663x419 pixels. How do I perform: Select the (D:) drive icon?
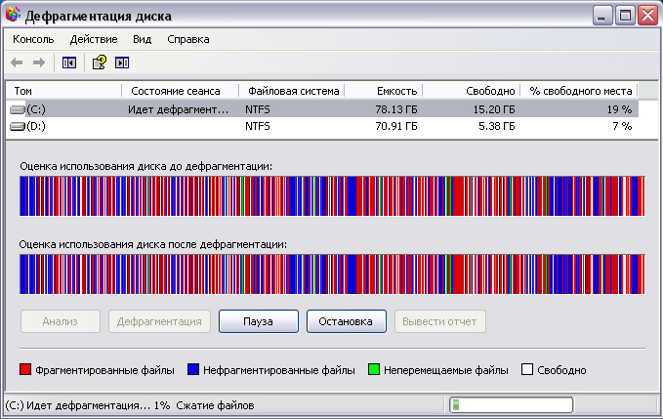tap(18, 126)
